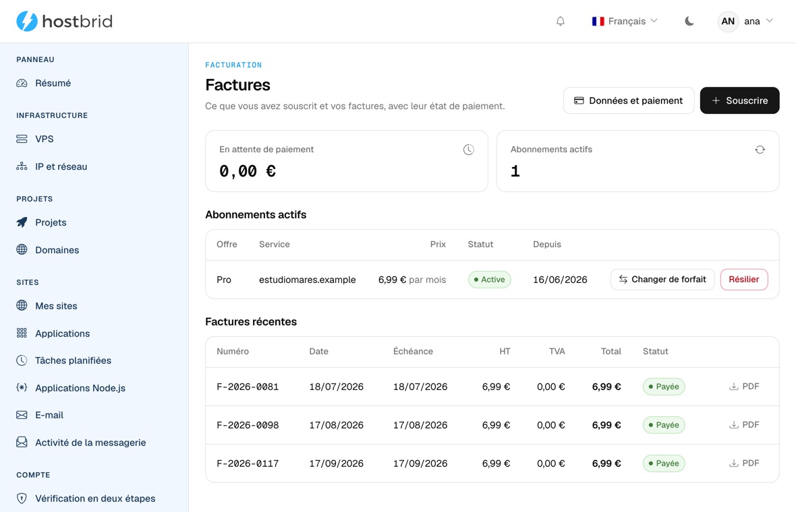Click the Données et paiement button
This screenshot has width=796, height=512.
point(629,100)
